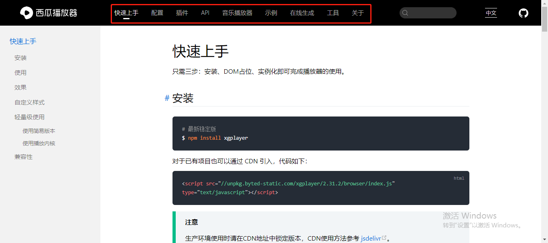Click the search magnifier icon
This screenshot has width=548, height=243.
pos(405,13)
